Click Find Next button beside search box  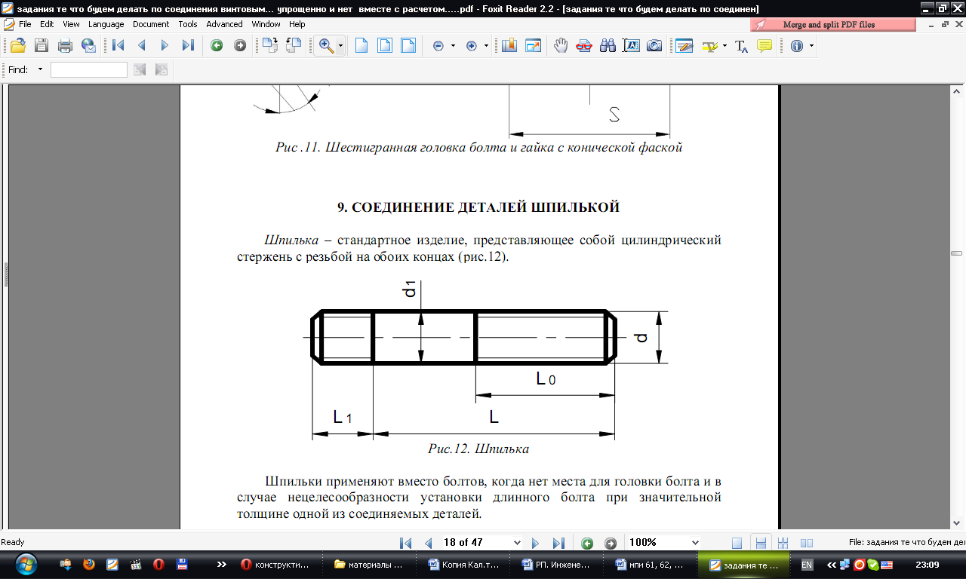tap(161, 69)
